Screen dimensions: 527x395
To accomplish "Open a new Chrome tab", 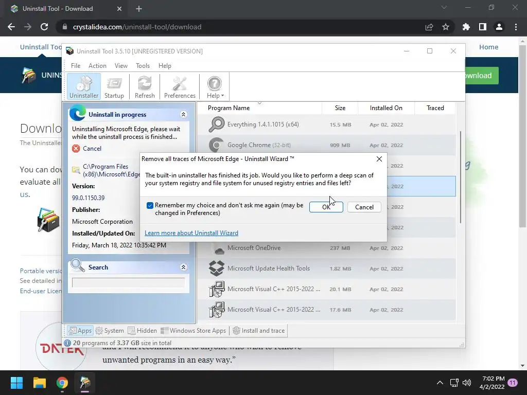I will coord(139,9).
